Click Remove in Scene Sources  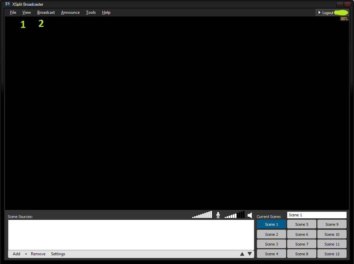38,254
